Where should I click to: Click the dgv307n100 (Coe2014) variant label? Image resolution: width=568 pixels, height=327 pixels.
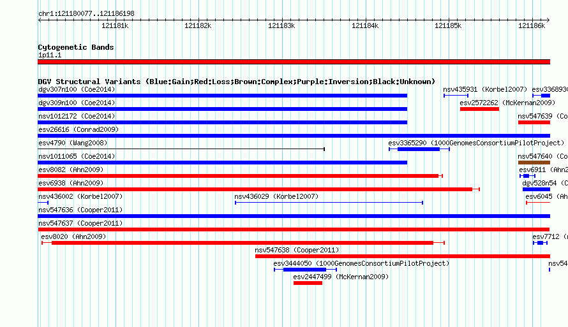77,89
